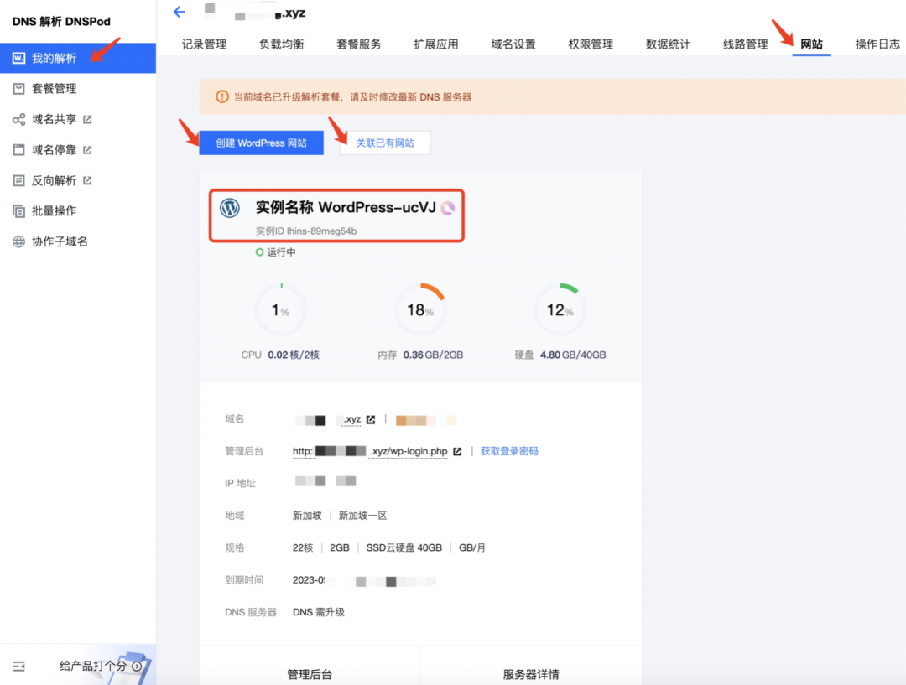Click the orange warning icon in banner
The width and height of the screenshot is (906, 685).
(221, 96)
